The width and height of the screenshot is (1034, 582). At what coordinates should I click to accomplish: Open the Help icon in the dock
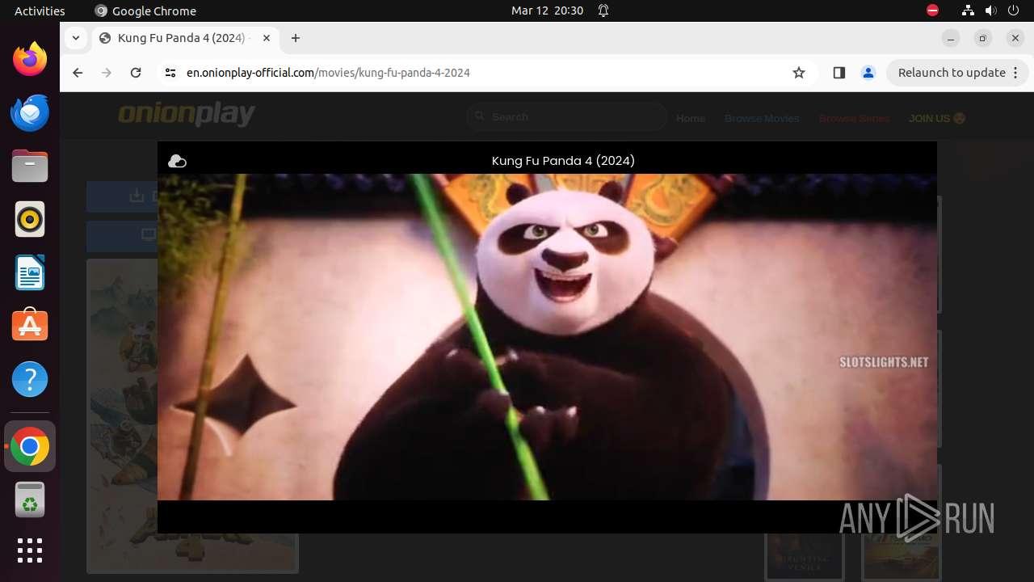point(30,379)
